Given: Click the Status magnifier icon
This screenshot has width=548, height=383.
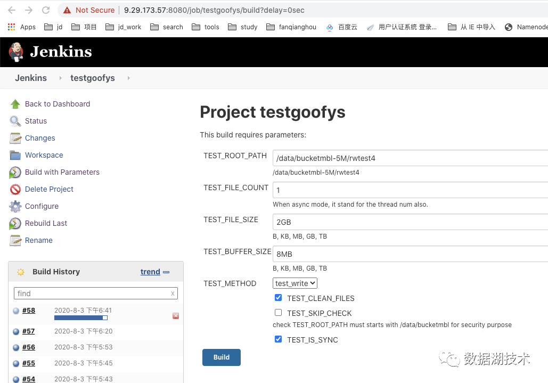Looking at the screenshot, I should pyautogui.click(x=15, y=121).
